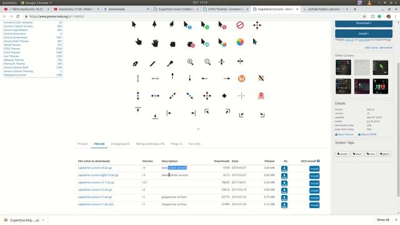This screenshot has width=400, height=225.
Task: Click DL icon for capitaine-cursors-r1.tar.gz
Action: coord(284,198)
